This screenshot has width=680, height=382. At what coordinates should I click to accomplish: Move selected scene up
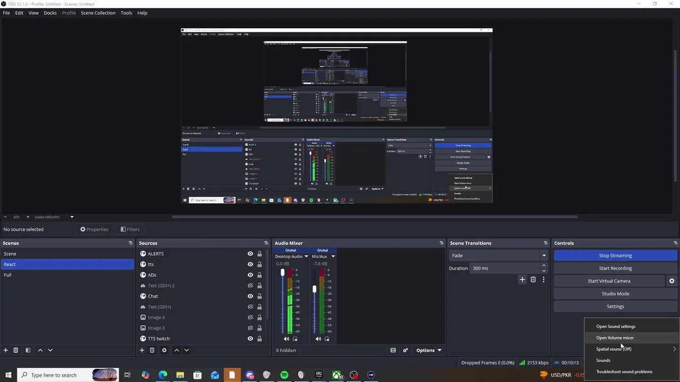[40, 350]
